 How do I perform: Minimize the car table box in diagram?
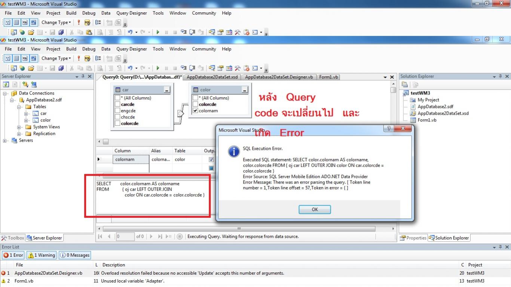167,90
